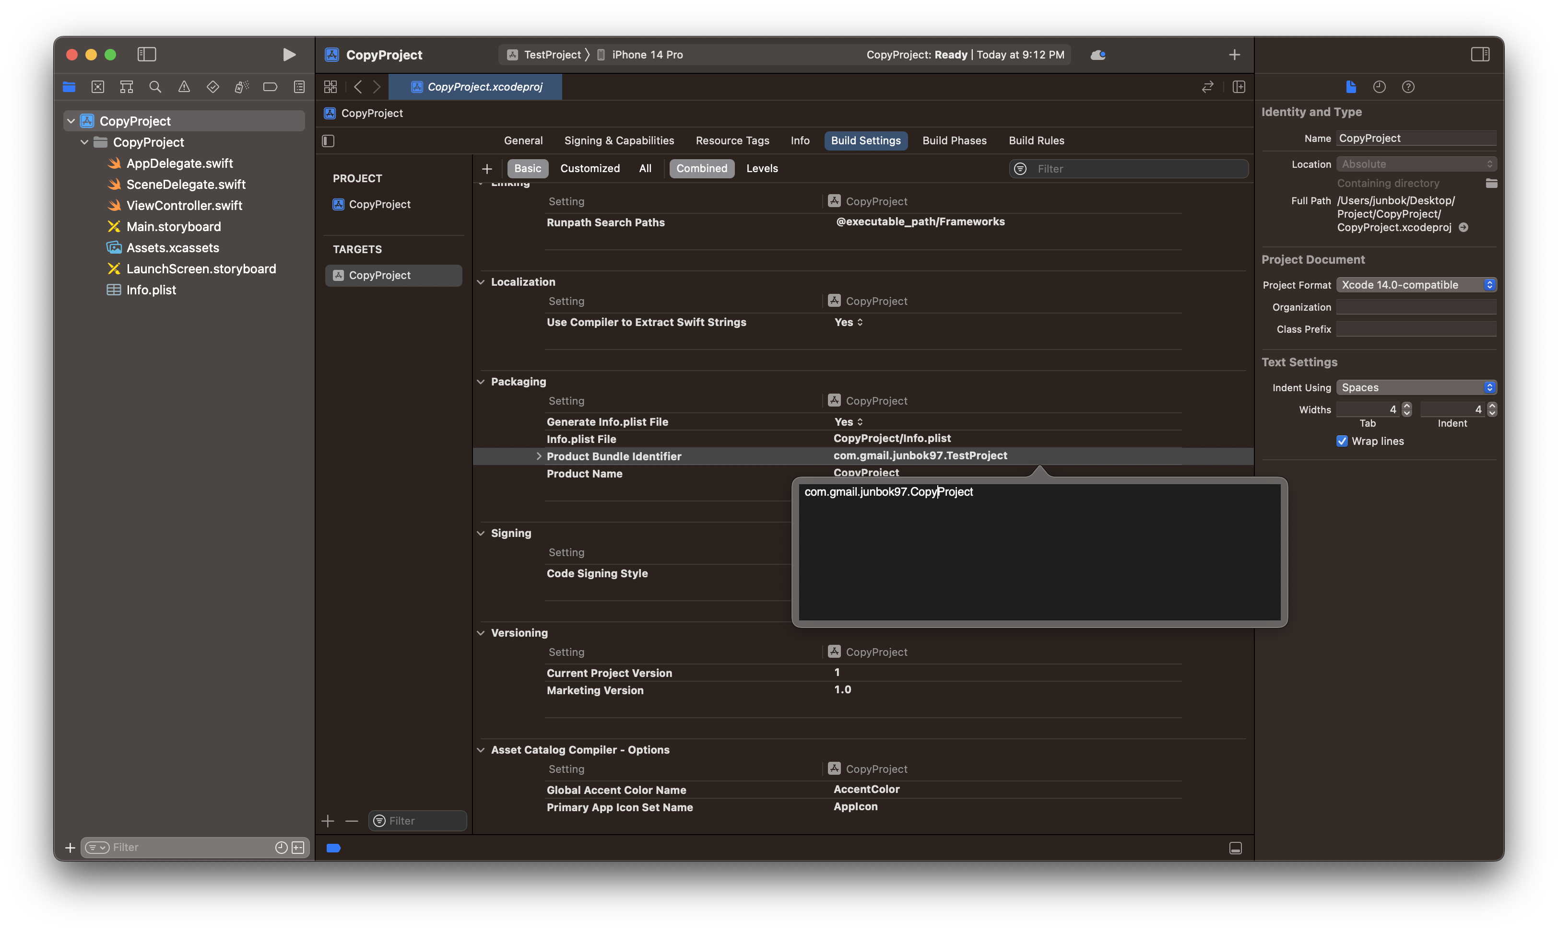Click the add editor split icon

pyautogui.click(x=1239, y=87)
